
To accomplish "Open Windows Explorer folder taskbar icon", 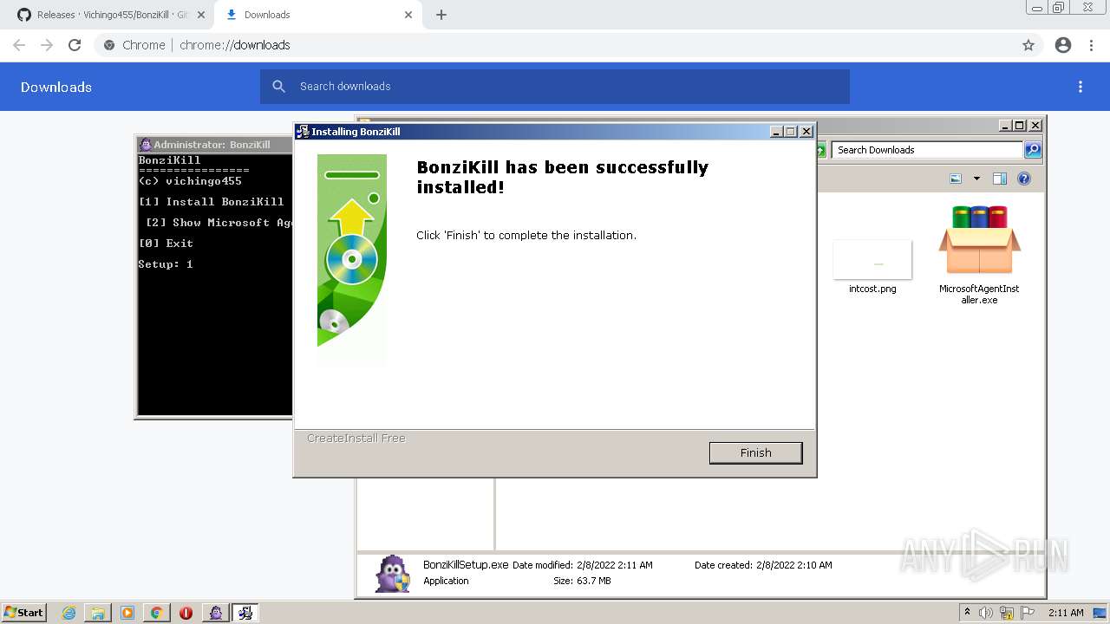I will (x=98, y=613).
